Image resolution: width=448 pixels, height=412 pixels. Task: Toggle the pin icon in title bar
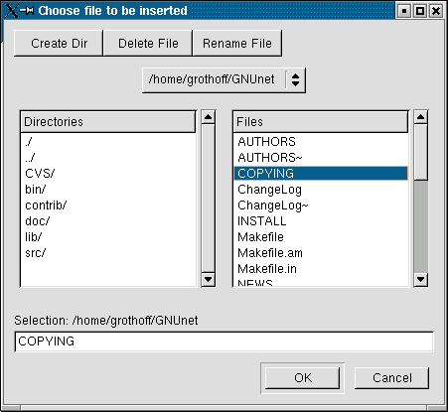pyautogui.click(x=27, y=11)
